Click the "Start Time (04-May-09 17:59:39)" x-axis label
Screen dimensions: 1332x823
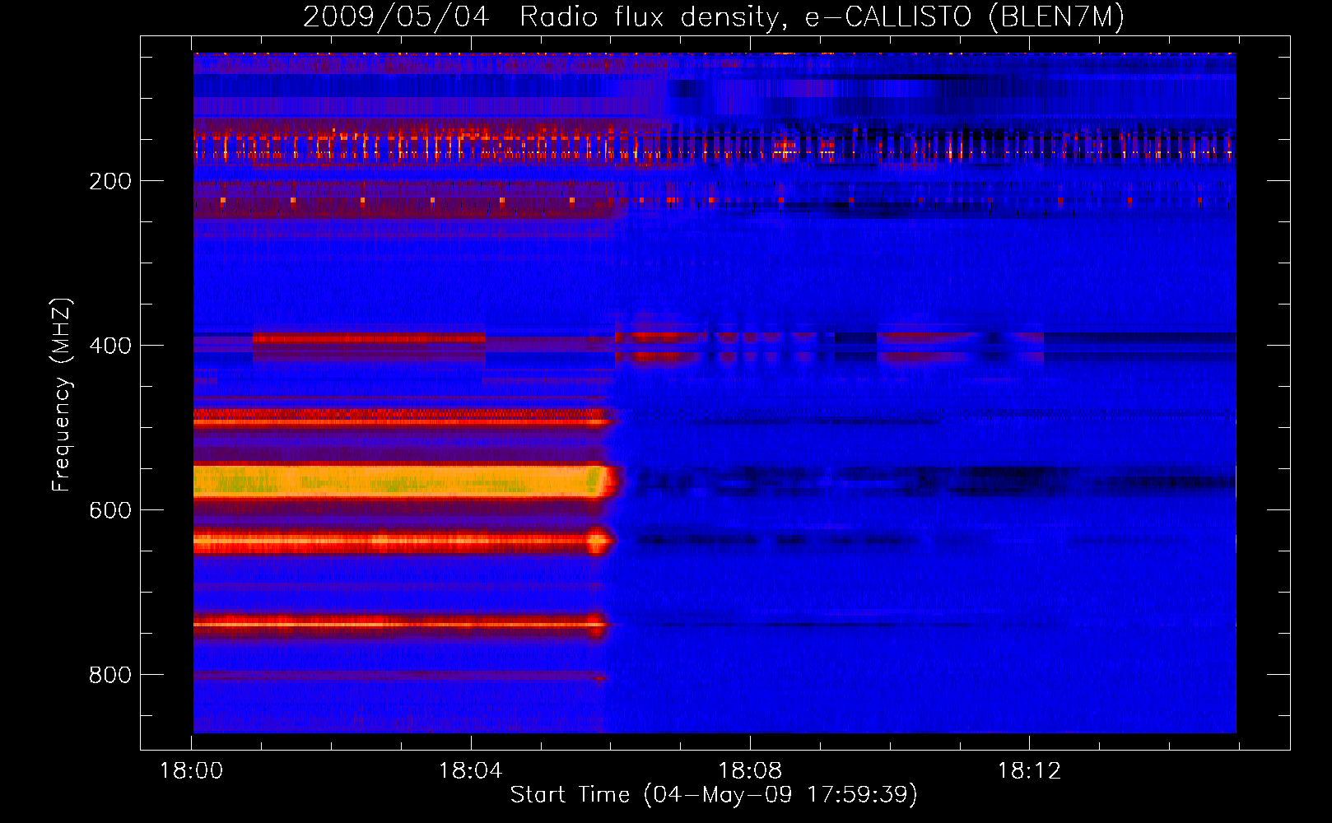pyautogui.click(x=714, y=795)
